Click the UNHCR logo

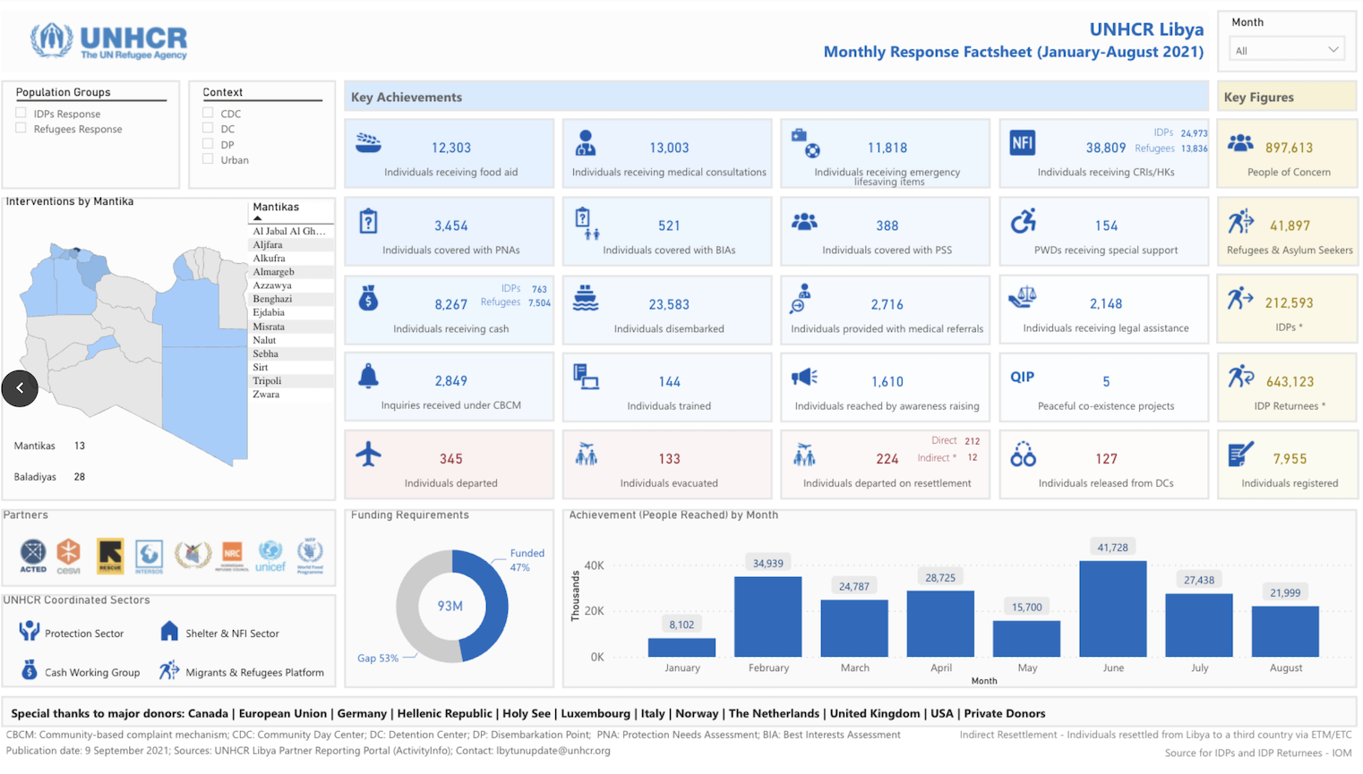click(108, 41)
